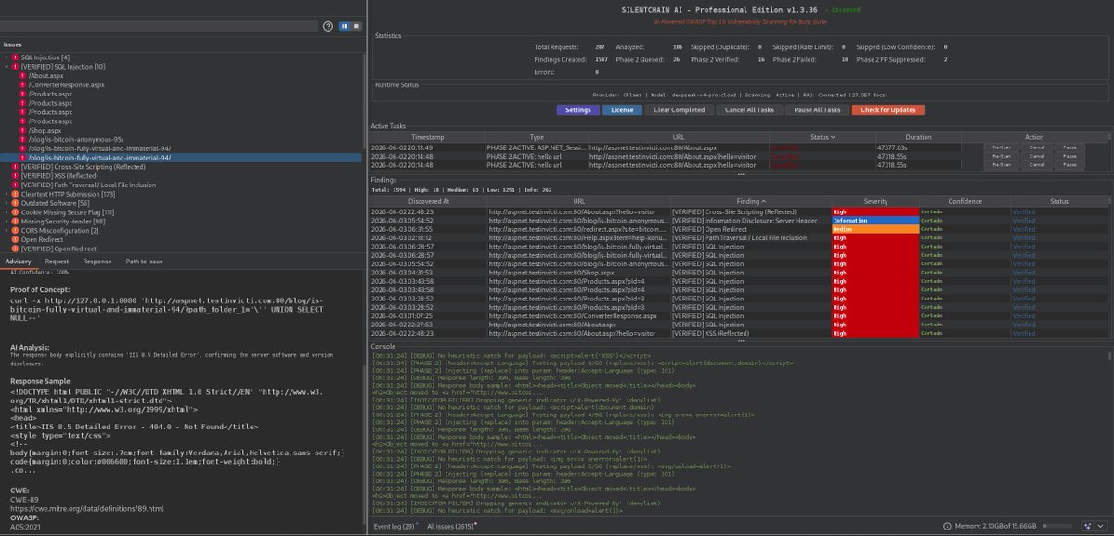Open the help question-mark icon
Image resolution: width=1114 pixels, height=536 pixels.
(x=328, y=26)
